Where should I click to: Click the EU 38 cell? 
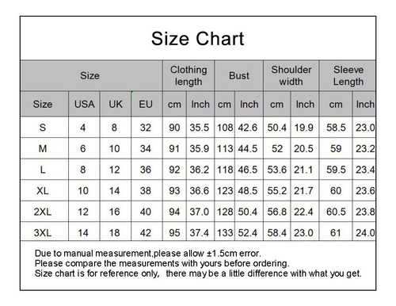pyautogui.click(x=146, y=191)
